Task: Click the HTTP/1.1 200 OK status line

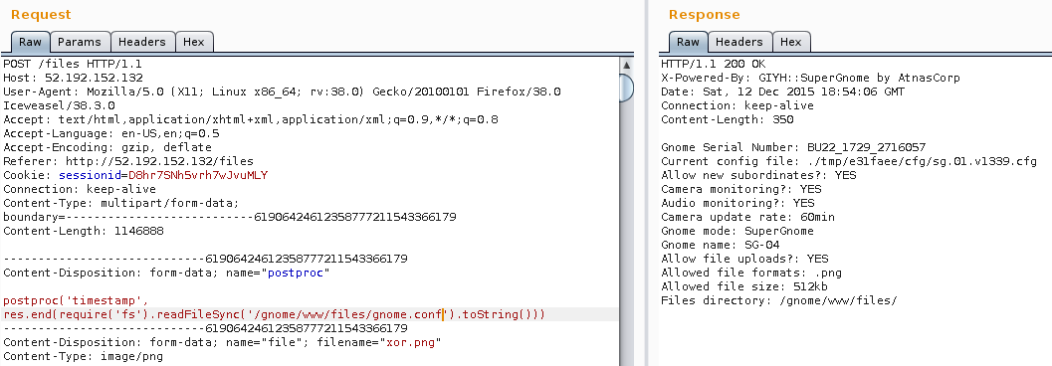Action: [x=713, y=64]
